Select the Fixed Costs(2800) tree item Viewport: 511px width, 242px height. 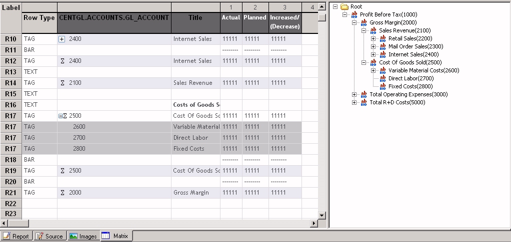(410, 86)
